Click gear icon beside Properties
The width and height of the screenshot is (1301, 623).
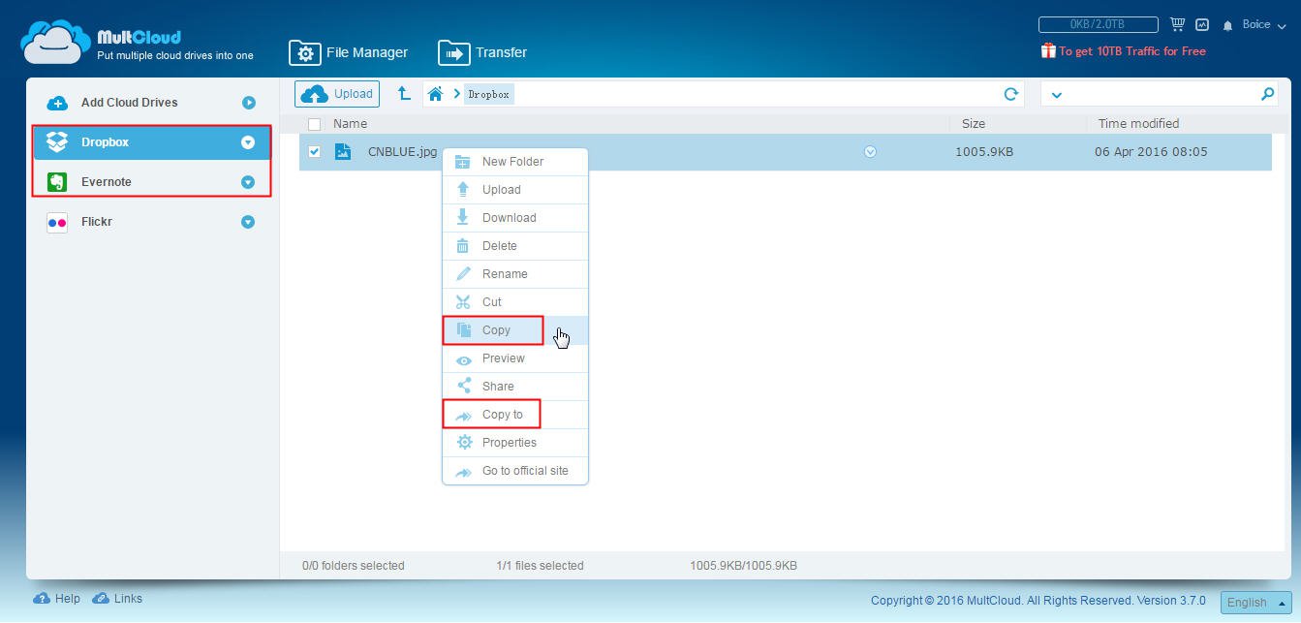pyautogui.click(x=464, y=442)
